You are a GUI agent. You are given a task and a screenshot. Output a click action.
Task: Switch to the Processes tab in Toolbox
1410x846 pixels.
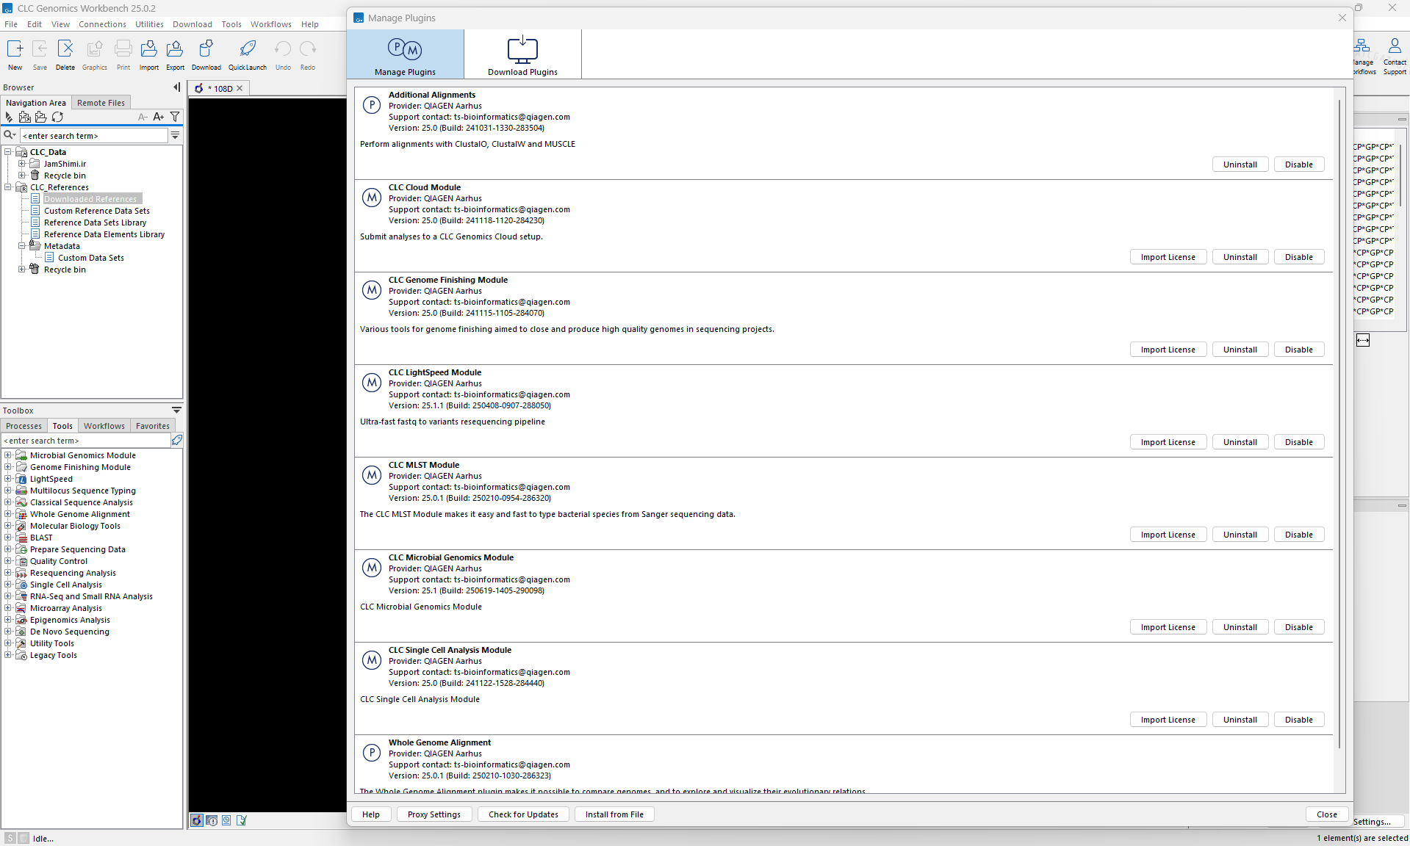pos(24,426)
